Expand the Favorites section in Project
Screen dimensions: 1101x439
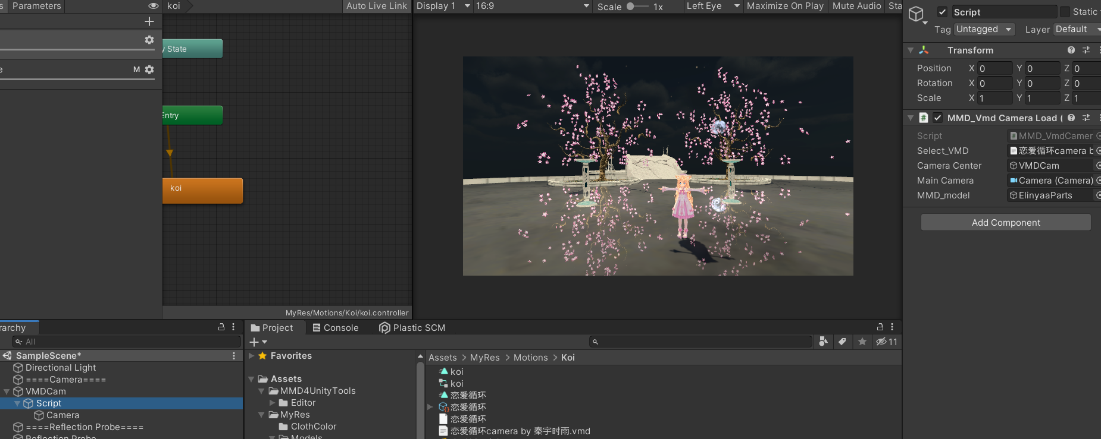coord(252,356)
